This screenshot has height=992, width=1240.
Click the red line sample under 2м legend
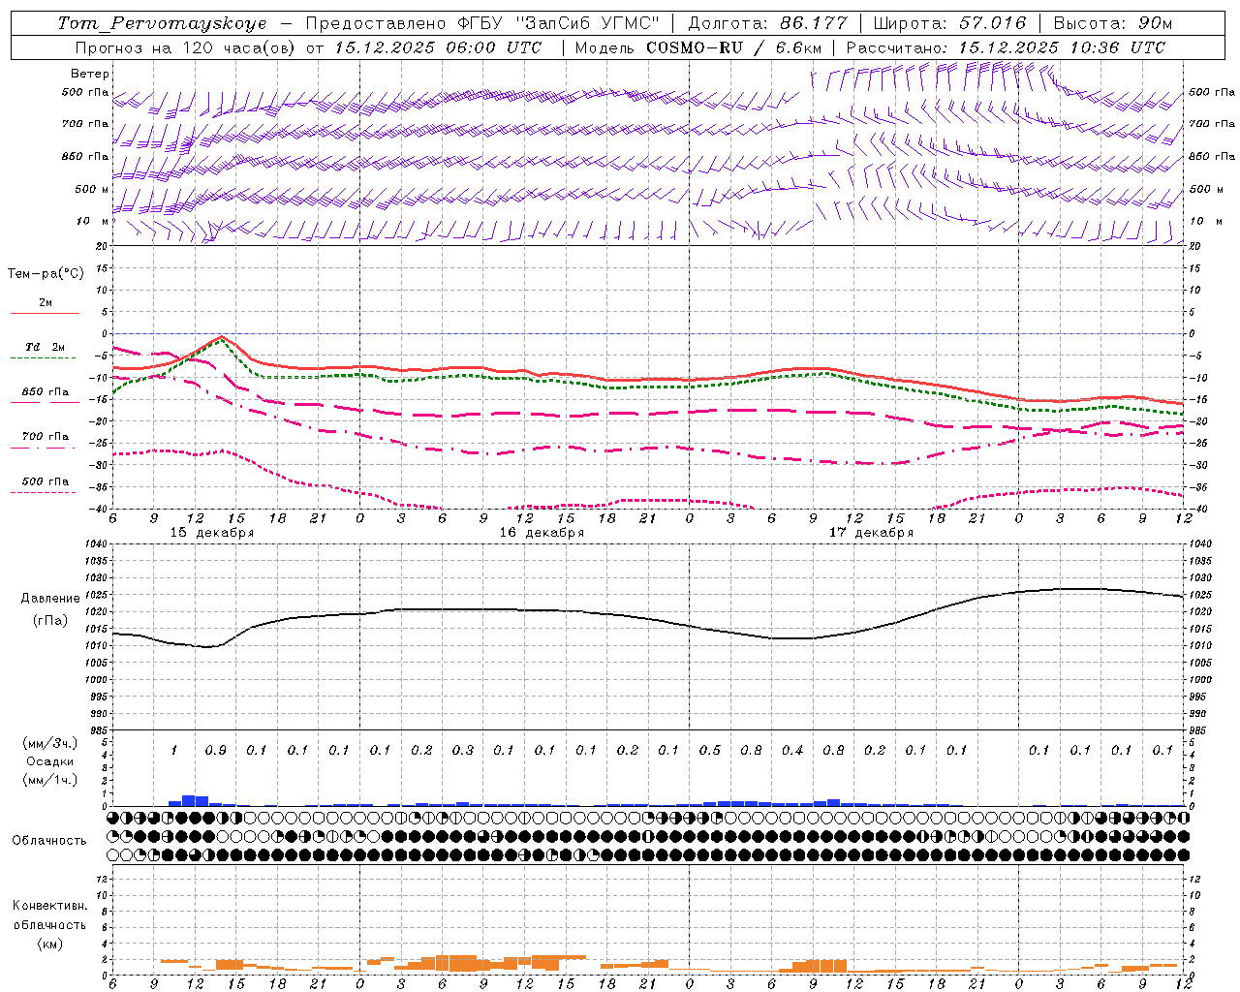pyautogui.click(x=45, y=313)
